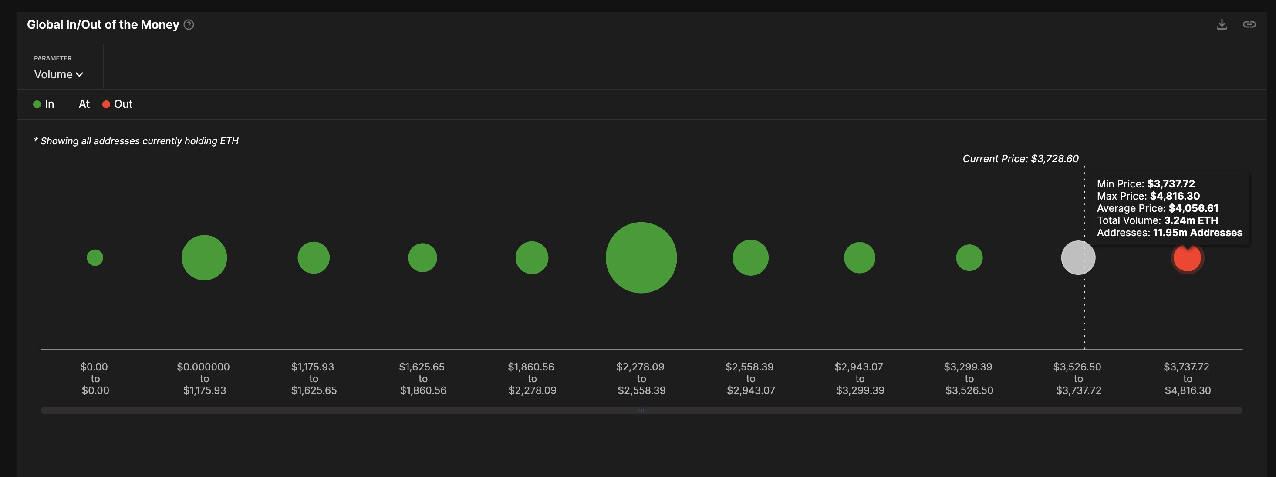The image size is (1276, 477).
Task: Select the bubble for $0.000000 to $1,175.93
Action: 204,257
